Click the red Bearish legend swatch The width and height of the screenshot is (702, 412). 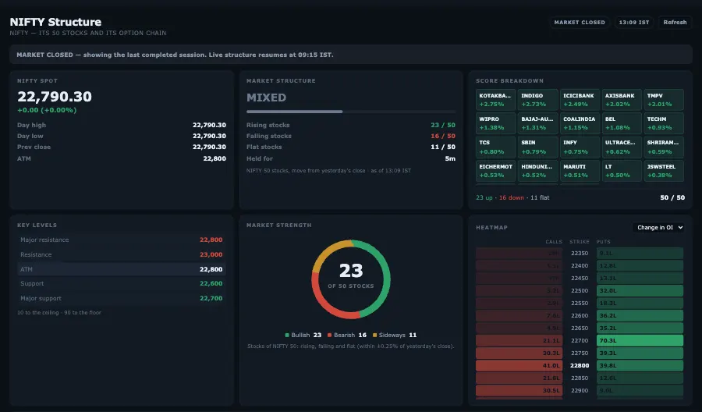coord(329,335)
